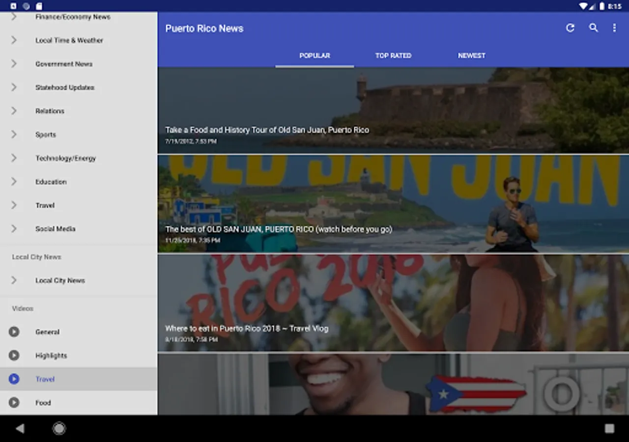Screen dimensions: 629x442
Task: Tap the Android home circle button
Action: click(59, 429)
